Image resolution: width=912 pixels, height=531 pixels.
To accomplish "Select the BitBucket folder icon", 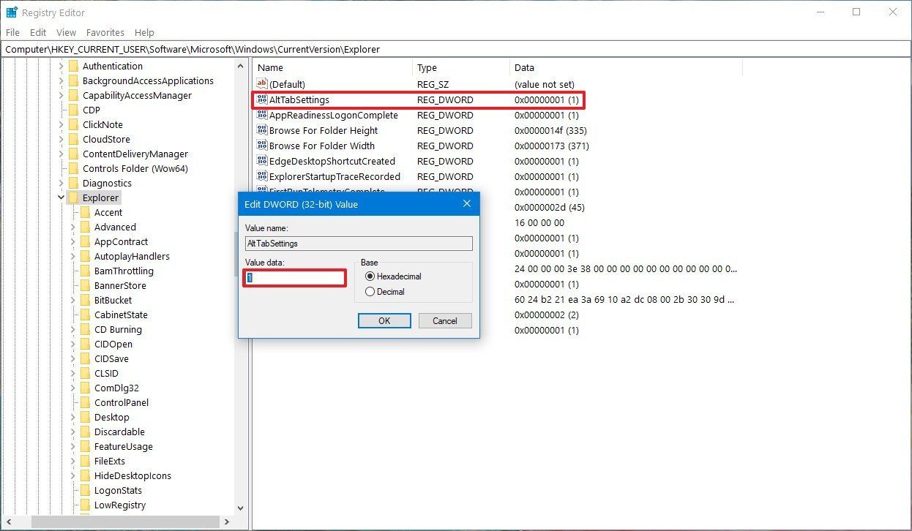I will click(x=85, y=300).
